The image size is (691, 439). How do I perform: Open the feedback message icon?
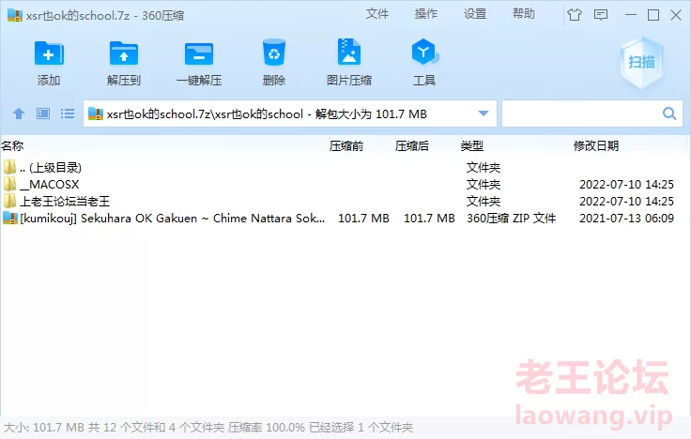[x=601, y=15]
